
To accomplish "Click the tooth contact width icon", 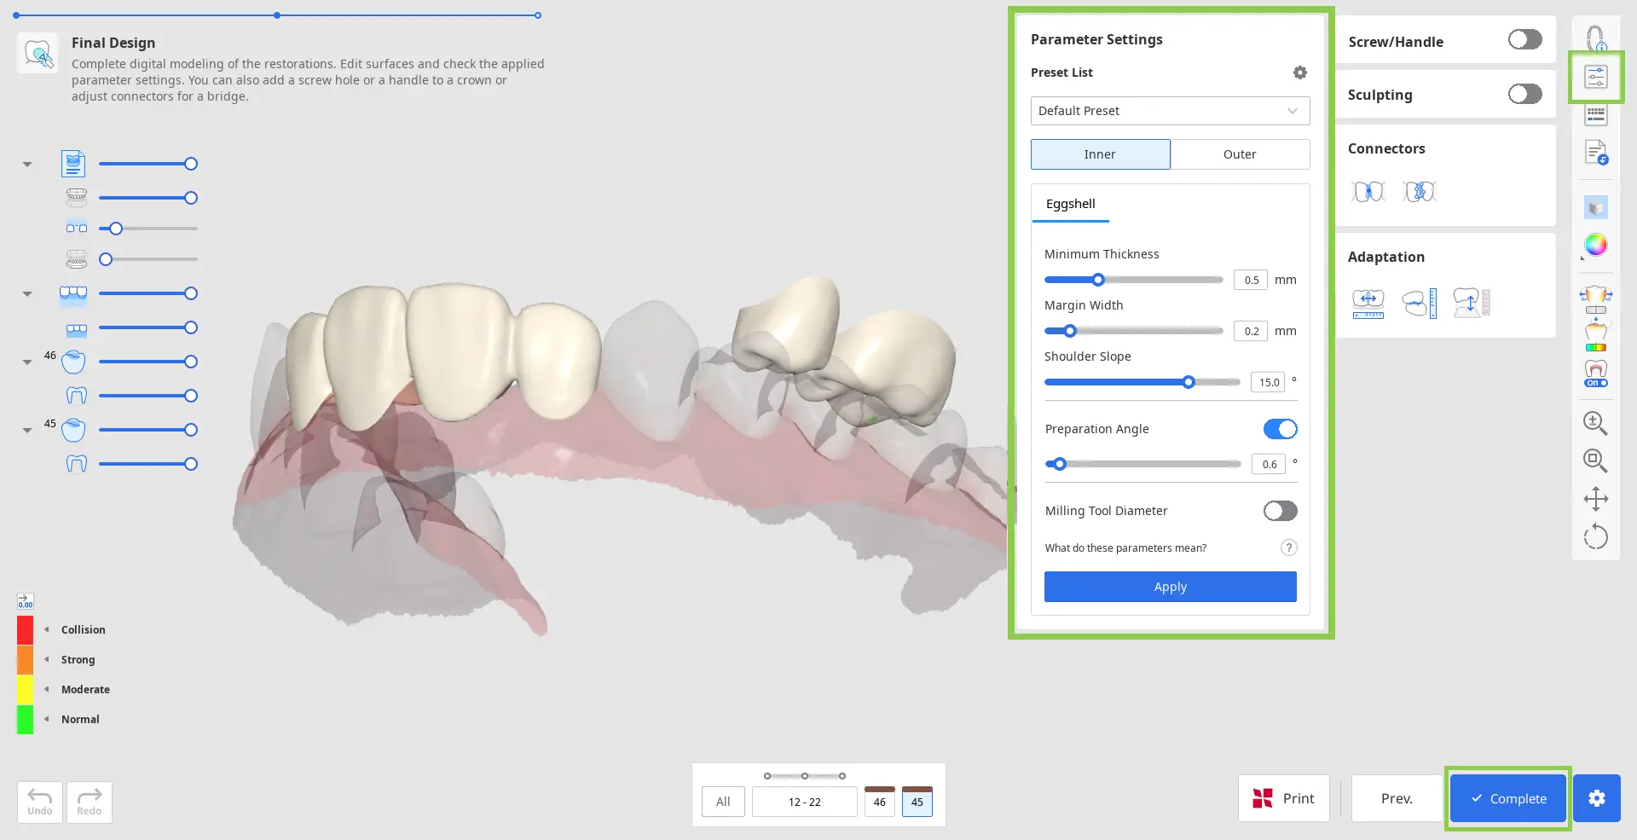I will point(1596,300).
